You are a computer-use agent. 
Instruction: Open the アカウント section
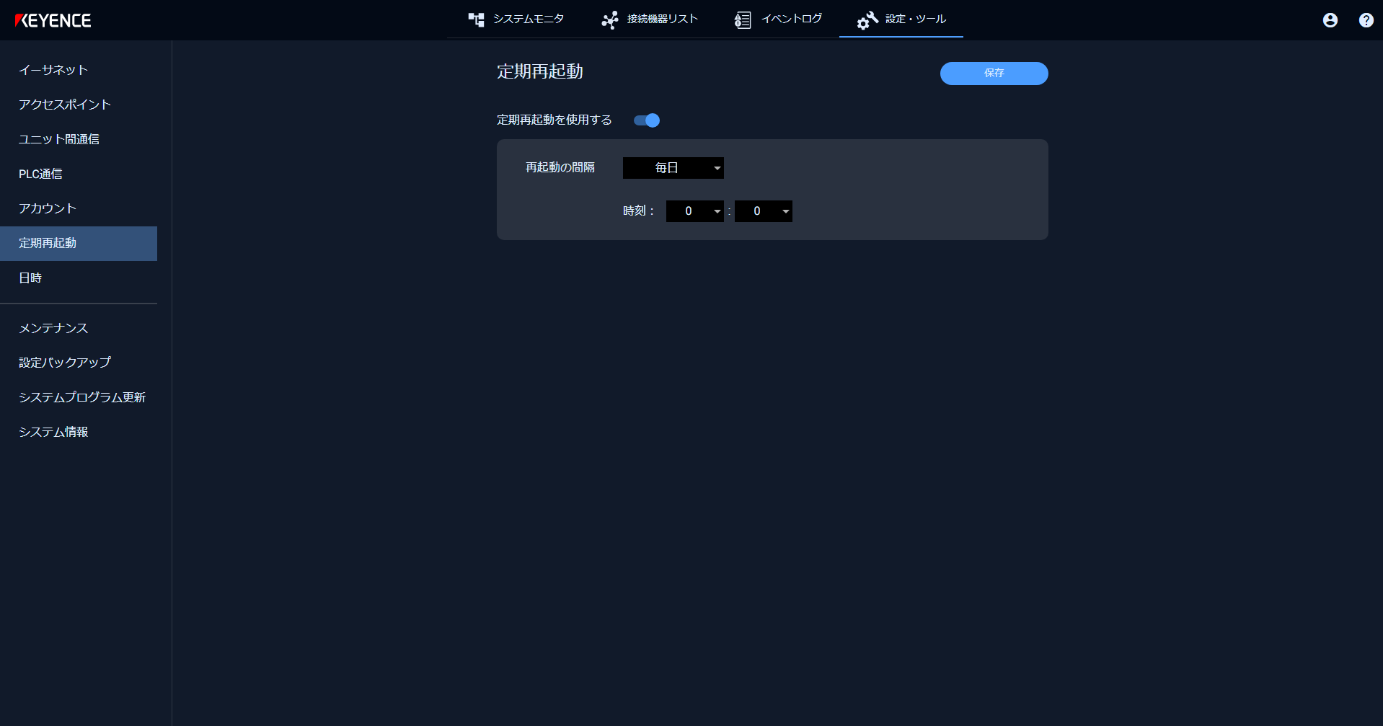pos(47,208)
